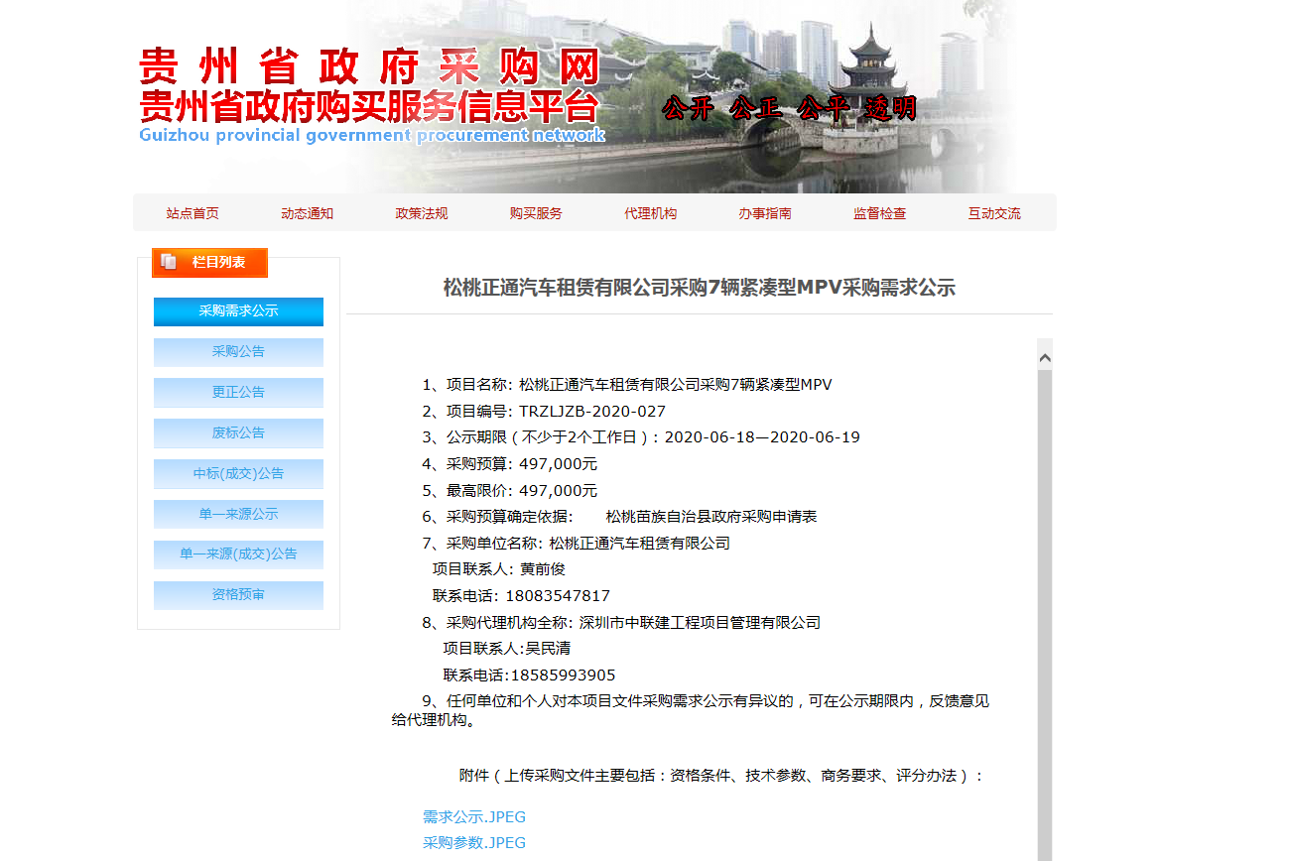Open the 办事指南 navigation item
This screenshot has width=1289, height=861.
(765, 213)
